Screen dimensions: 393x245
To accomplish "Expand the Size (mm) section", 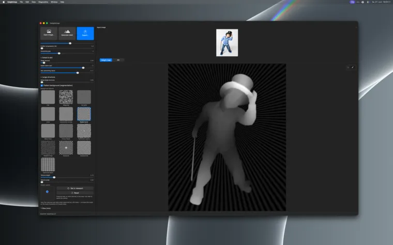I will 46,208.
